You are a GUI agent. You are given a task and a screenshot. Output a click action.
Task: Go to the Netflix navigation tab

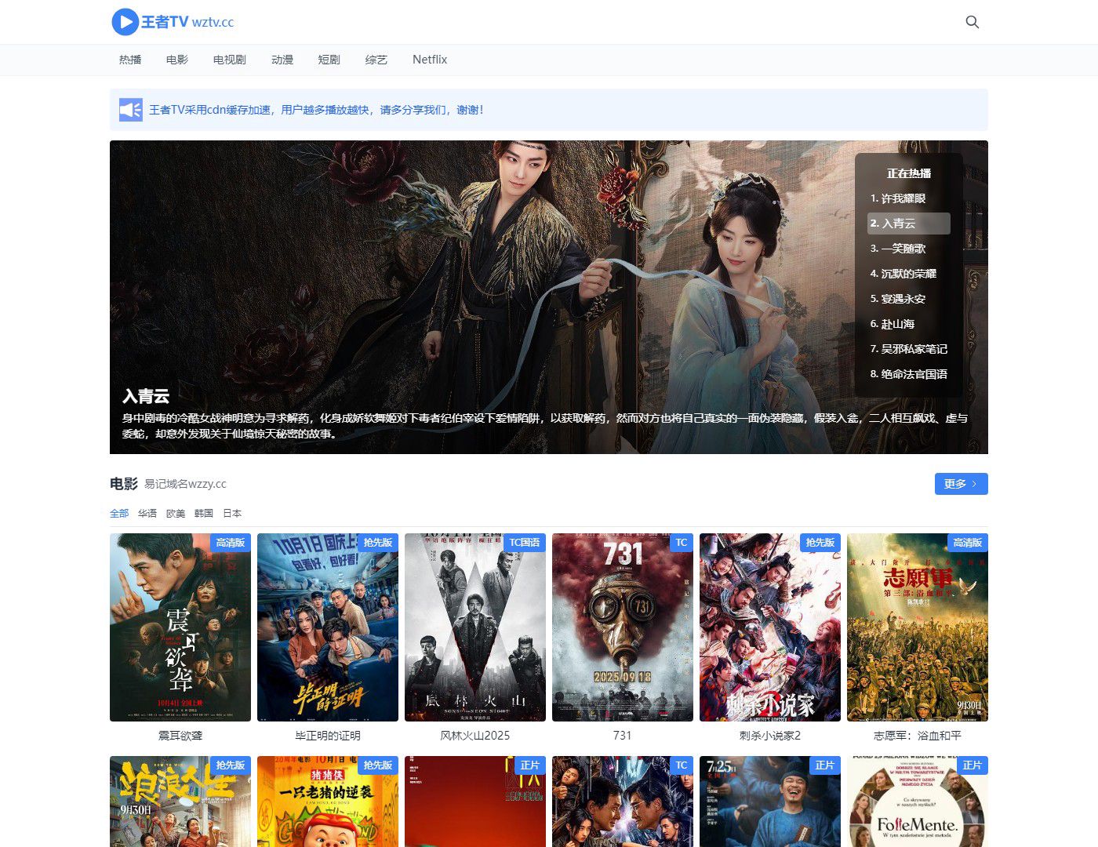[430, 60]
